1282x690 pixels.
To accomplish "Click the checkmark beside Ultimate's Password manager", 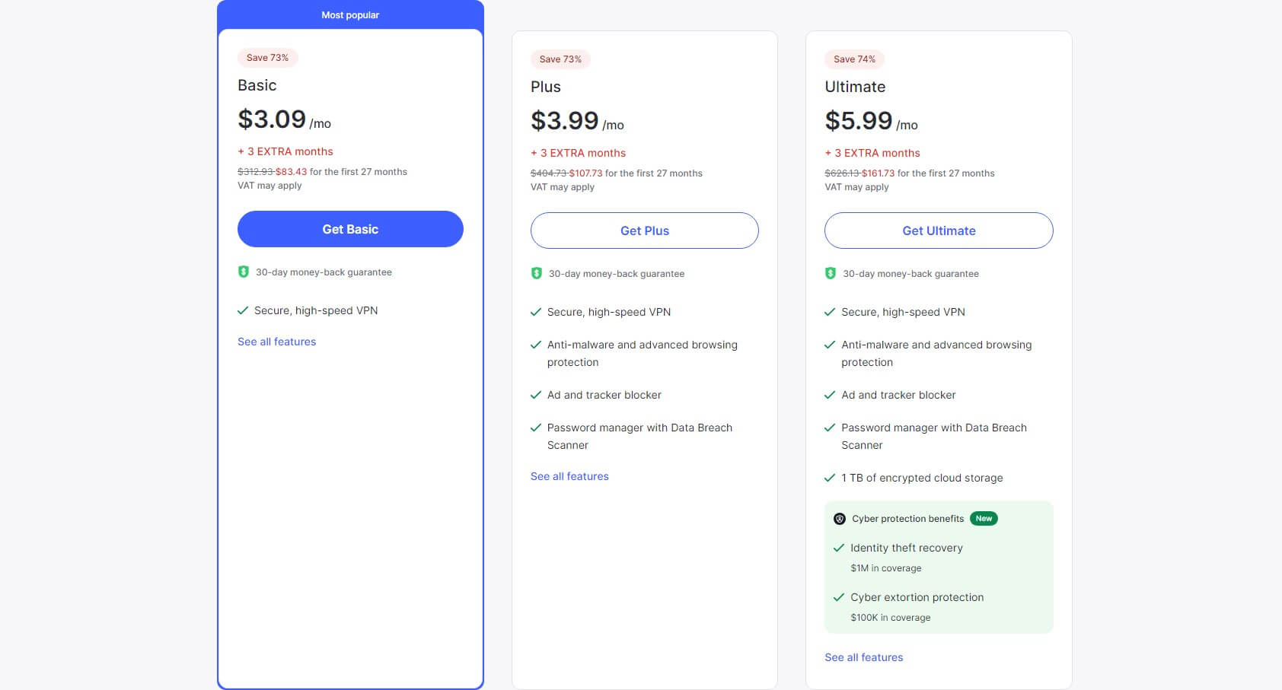I will 830,428.
